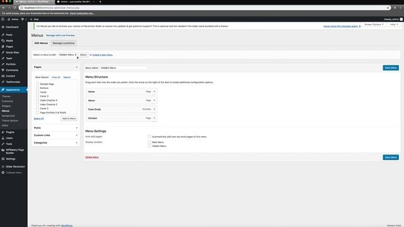Open Social Sites sidebar icon
404x227 pixels.
point(3,52)
